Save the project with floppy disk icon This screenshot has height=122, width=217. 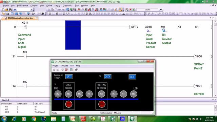[10, 10]
